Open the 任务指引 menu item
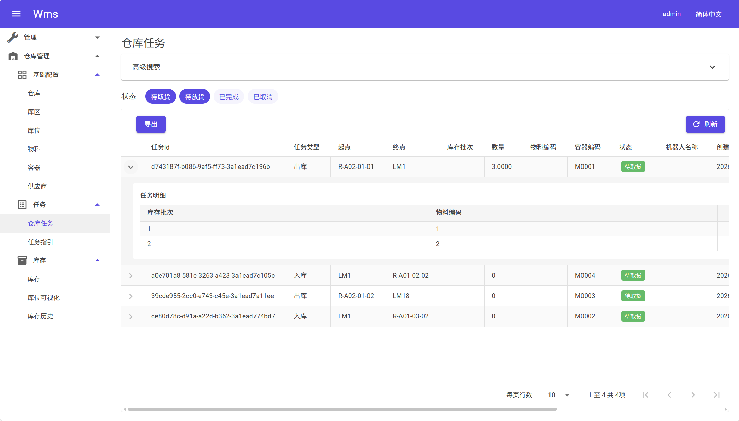The image size is (739, 421). (40, 242)
